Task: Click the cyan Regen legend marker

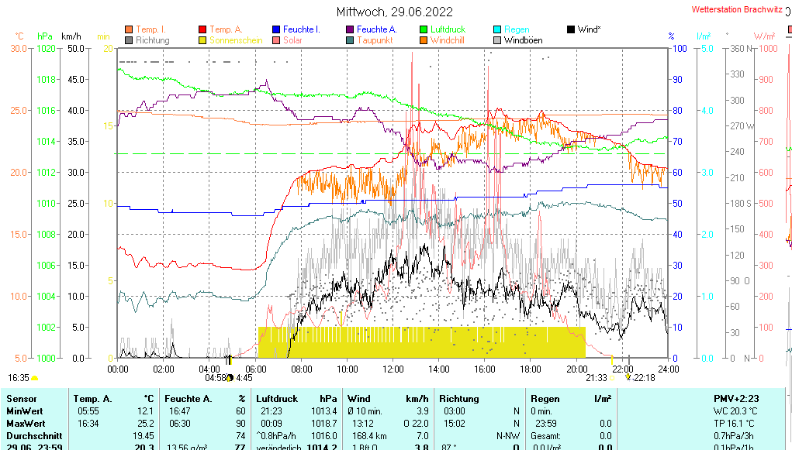Action: [497, 29]
